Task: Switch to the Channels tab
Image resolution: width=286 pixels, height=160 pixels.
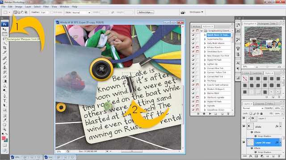Action: (260, 104)
